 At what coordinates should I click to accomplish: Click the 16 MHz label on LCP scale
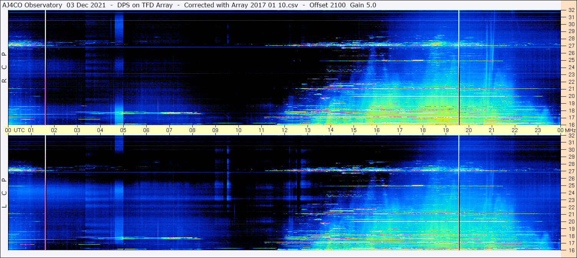(571, 250)
